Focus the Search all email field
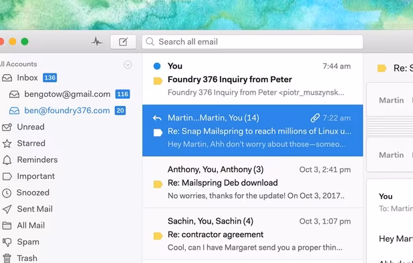The image size is (413, 263). coord(253,42)
